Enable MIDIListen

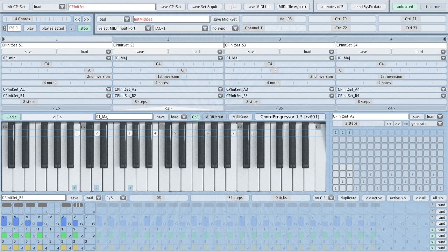click(x=215, y=117)
